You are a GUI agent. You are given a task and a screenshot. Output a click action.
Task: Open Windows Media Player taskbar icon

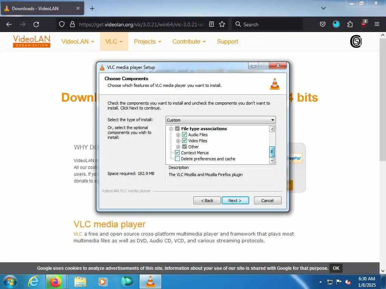point(103,282)
